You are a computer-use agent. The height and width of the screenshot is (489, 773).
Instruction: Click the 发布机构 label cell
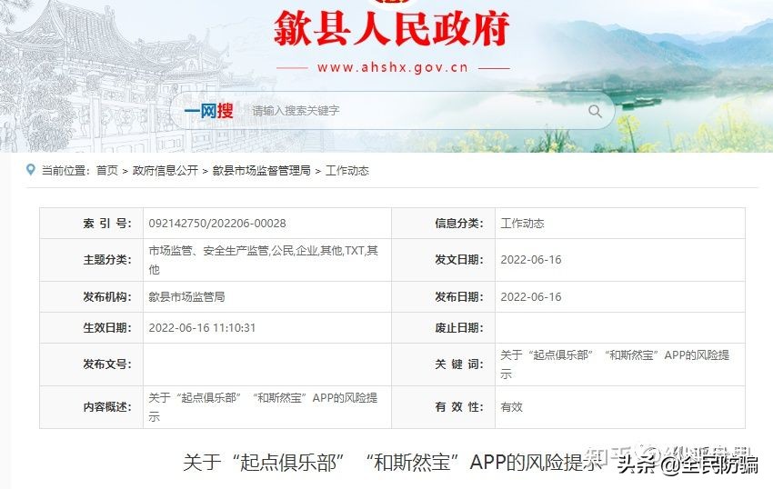point(91,296)
